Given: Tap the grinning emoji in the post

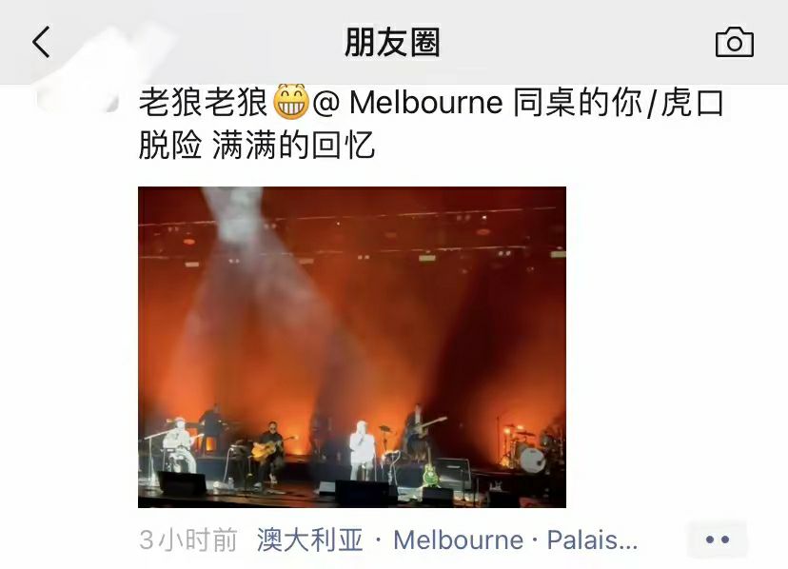Looking at the screenshot, I should 291,102.
